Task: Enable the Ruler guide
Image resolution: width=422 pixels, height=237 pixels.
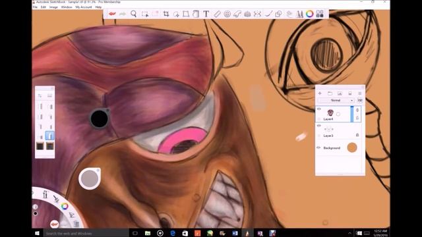Action: click(217, 14)
